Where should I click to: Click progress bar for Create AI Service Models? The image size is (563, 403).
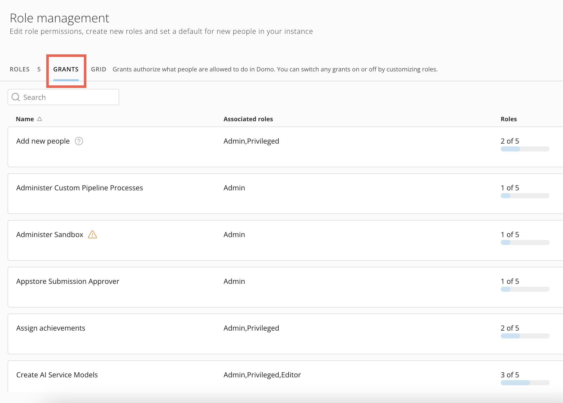click(x=525, y=383)
